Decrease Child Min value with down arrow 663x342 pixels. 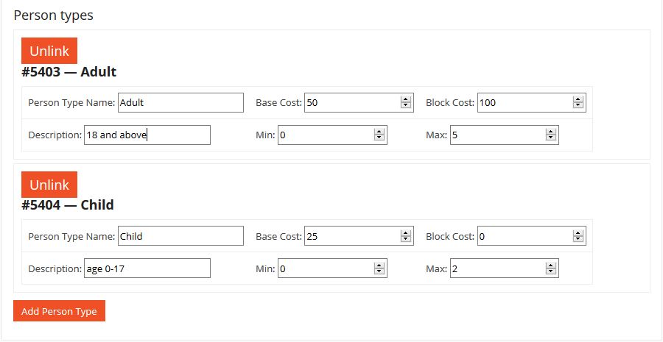pyautogui.click(x=379, y=271)
